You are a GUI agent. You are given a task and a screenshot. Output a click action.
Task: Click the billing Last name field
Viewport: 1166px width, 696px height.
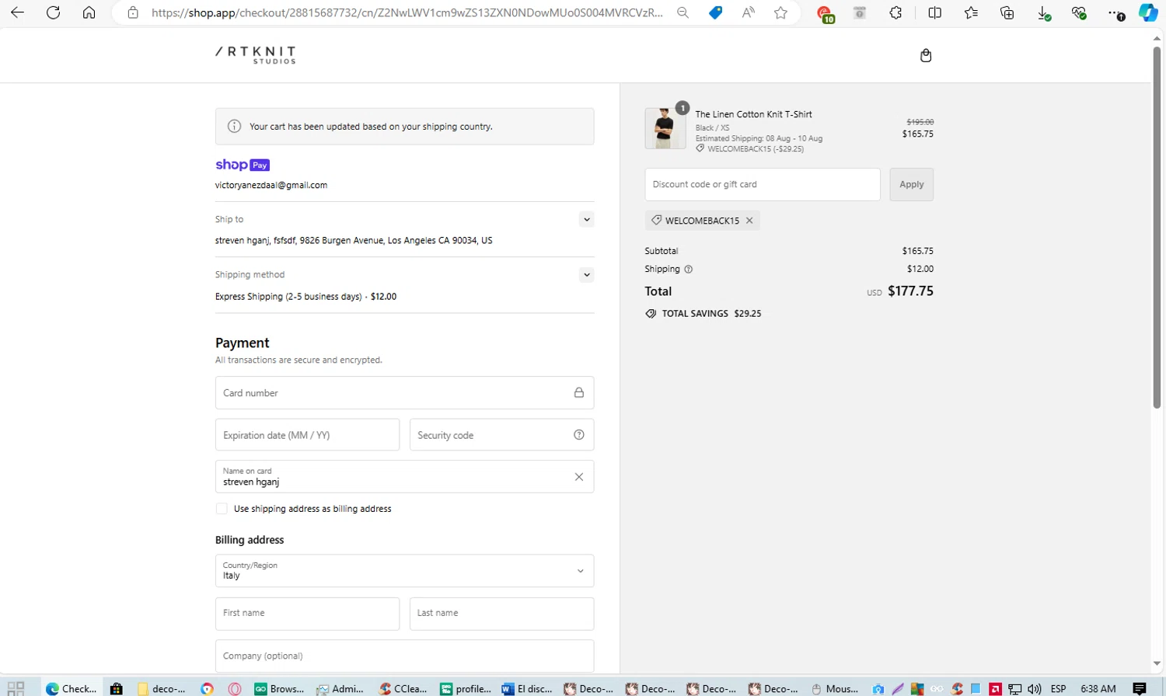pos(501,614)
